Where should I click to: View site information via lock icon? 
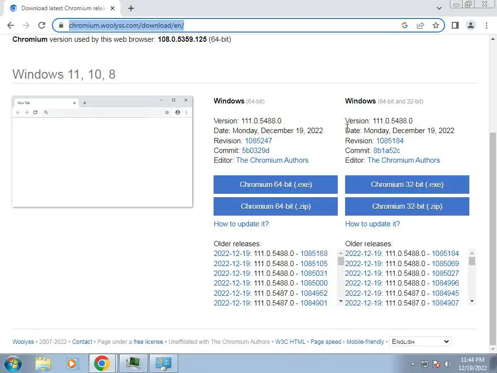61,25
